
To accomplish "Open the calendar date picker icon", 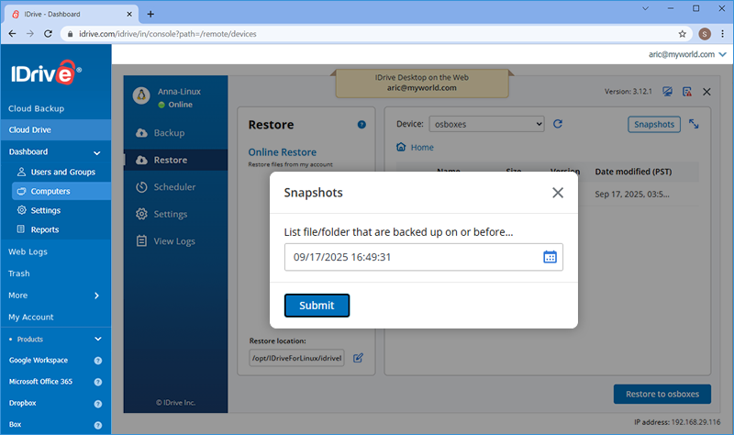I will pos(550,257).
